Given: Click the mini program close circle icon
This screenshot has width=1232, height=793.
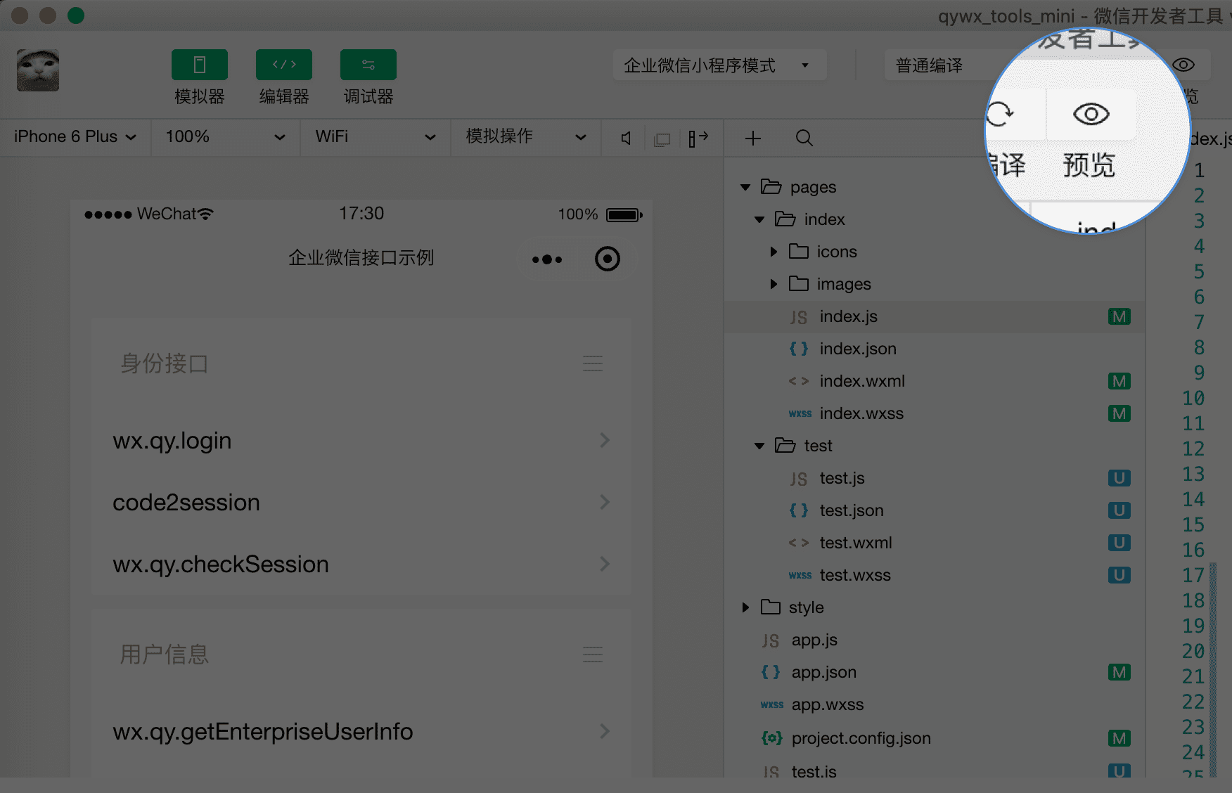Looking at the screenshot, I should (608, 259).
